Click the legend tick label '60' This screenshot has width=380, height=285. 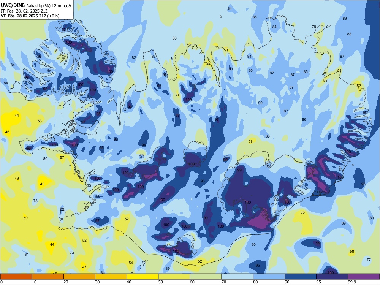point(192,282)
